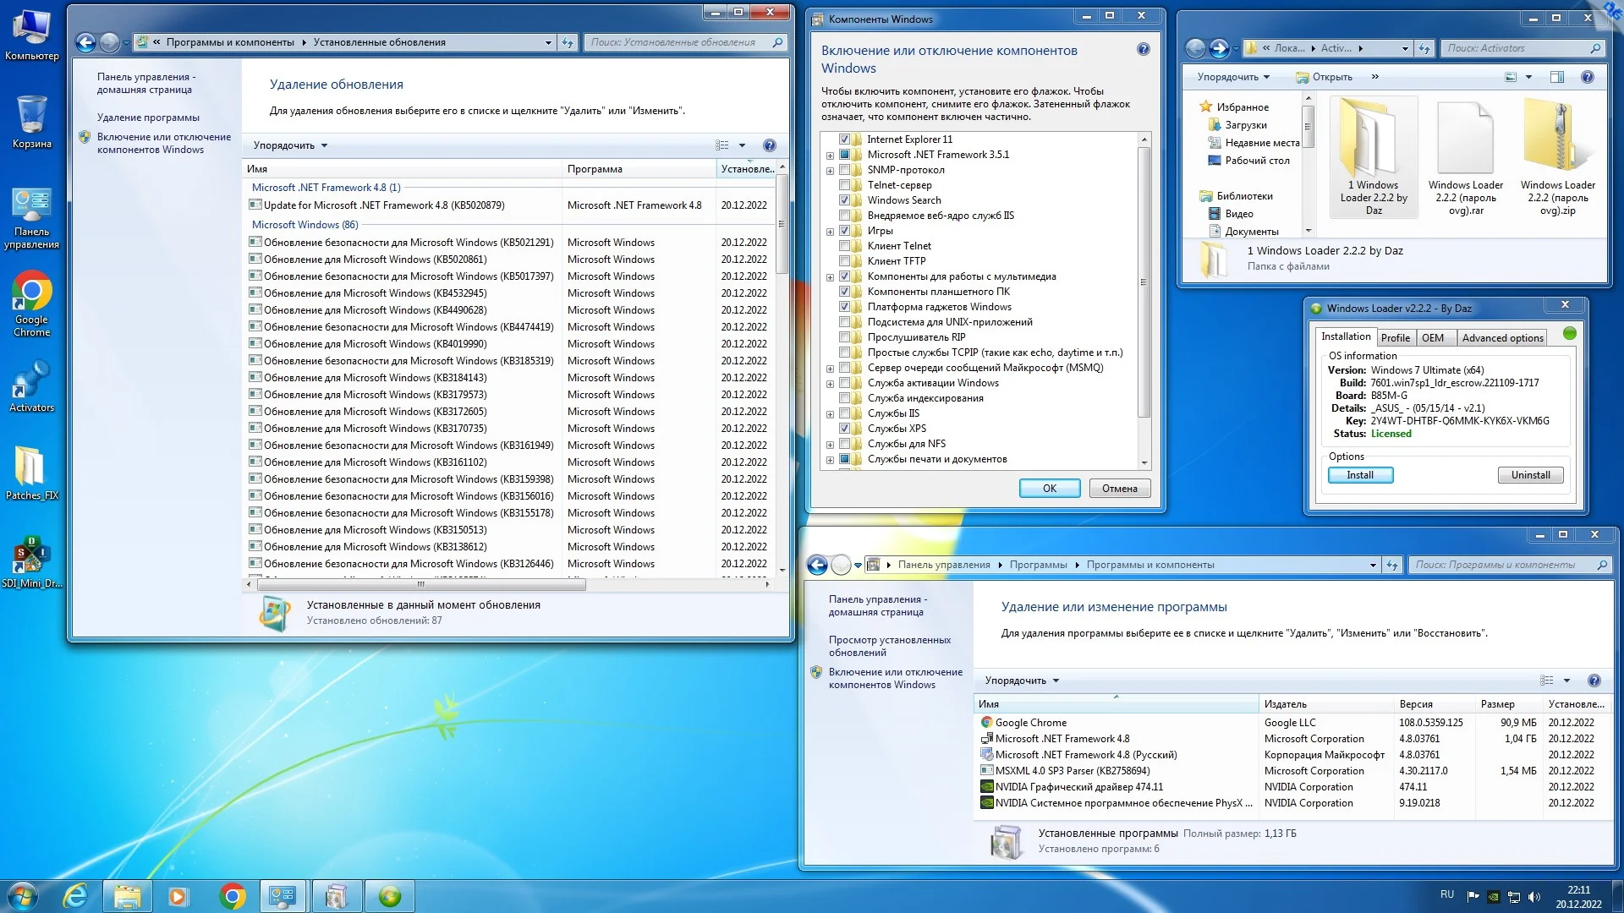Click Удаление программы link in left panel

(148, 118)
